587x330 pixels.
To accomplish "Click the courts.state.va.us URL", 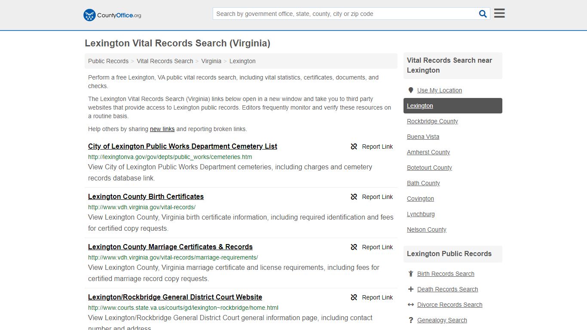I will tap(183, 308).
